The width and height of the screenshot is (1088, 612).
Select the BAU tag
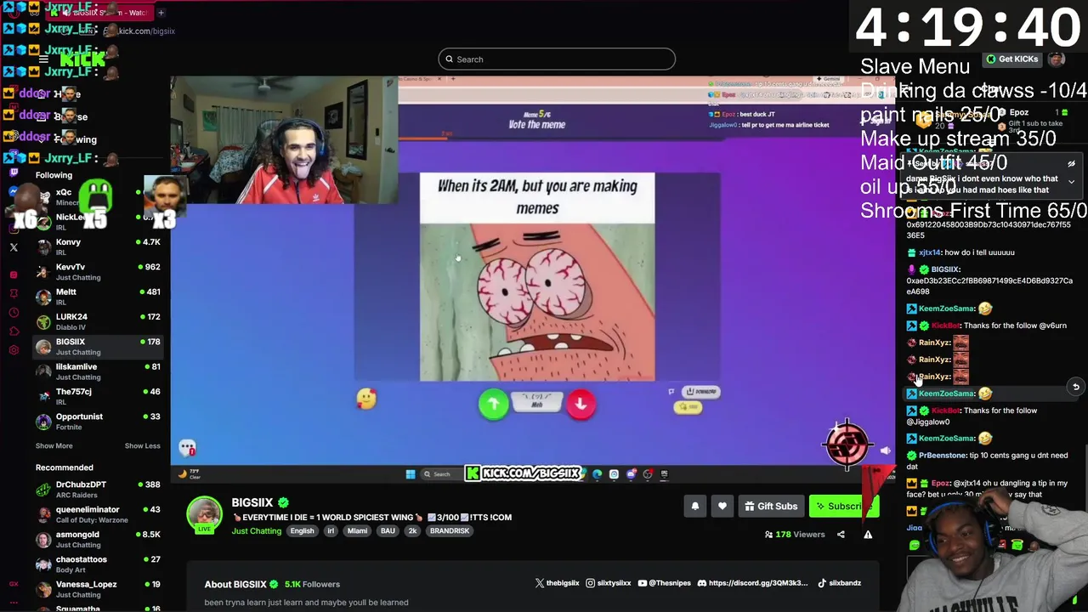388,531
